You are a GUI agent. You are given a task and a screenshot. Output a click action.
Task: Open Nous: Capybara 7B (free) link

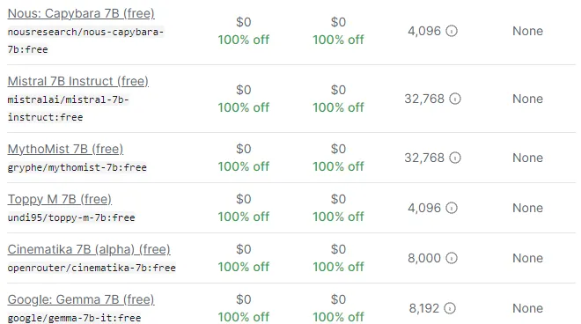coord(81,13)
